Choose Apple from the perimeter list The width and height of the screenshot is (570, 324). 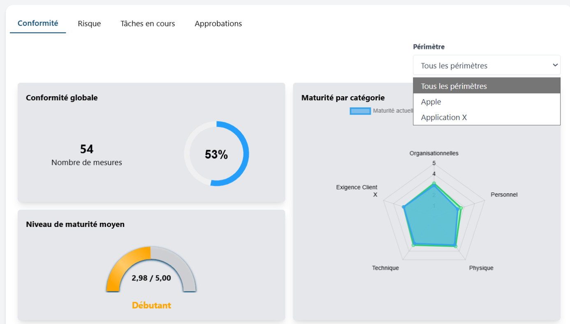point(431,102)
